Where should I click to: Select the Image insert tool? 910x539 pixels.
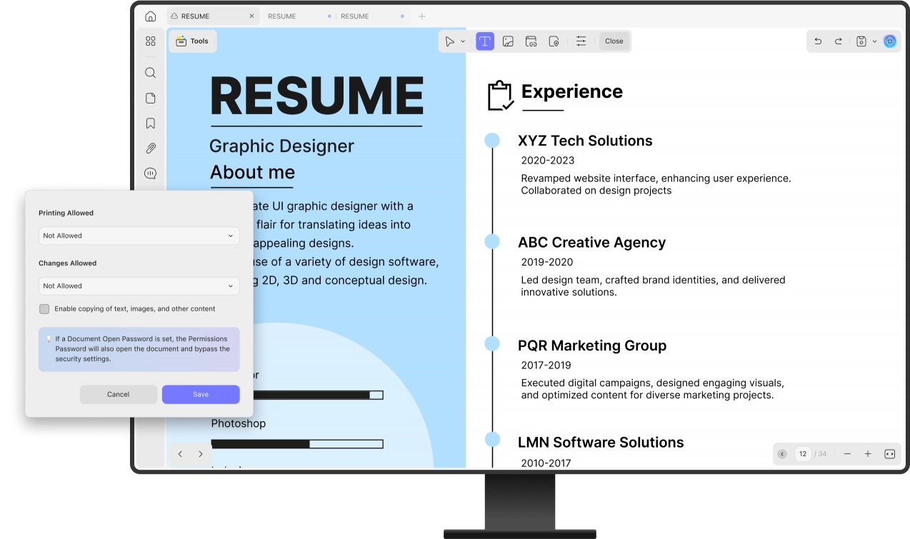point(508,41)
